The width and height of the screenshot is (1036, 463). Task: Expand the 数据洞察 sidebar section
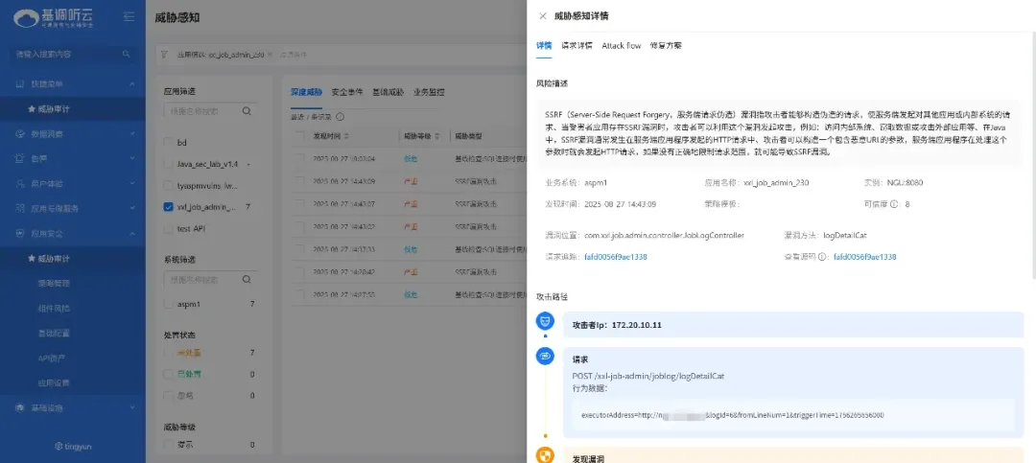point(132,134)
